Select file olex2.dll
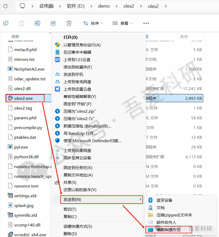This screenshot has height=237, width=219. coord(22,88)
